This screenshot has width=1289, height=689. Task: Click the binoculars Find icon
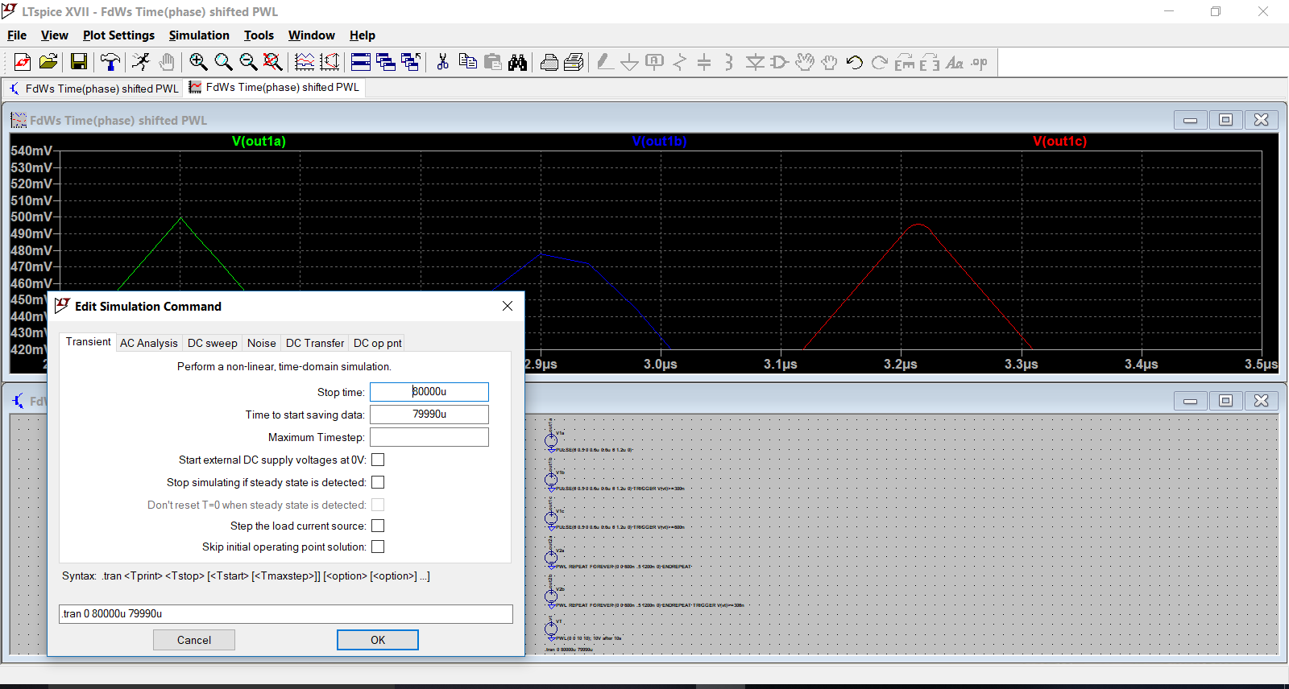coord(517,62)
